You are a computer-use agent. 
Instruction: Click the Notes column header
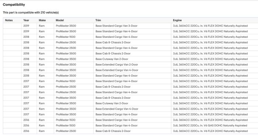[9, 20]
